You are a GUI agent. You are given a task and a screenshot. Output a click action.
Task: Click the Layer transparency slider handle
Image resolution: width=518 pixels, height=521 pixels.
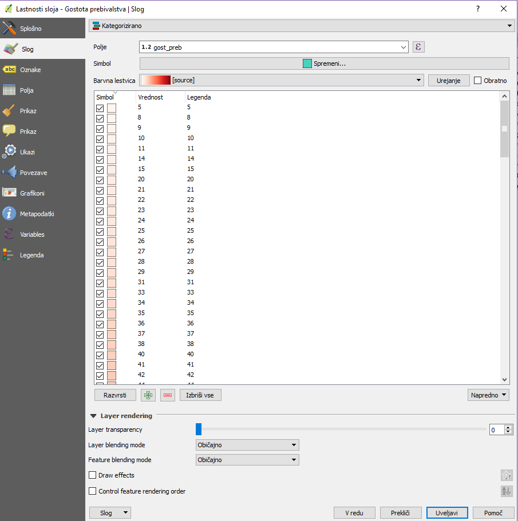pos(199,429)
